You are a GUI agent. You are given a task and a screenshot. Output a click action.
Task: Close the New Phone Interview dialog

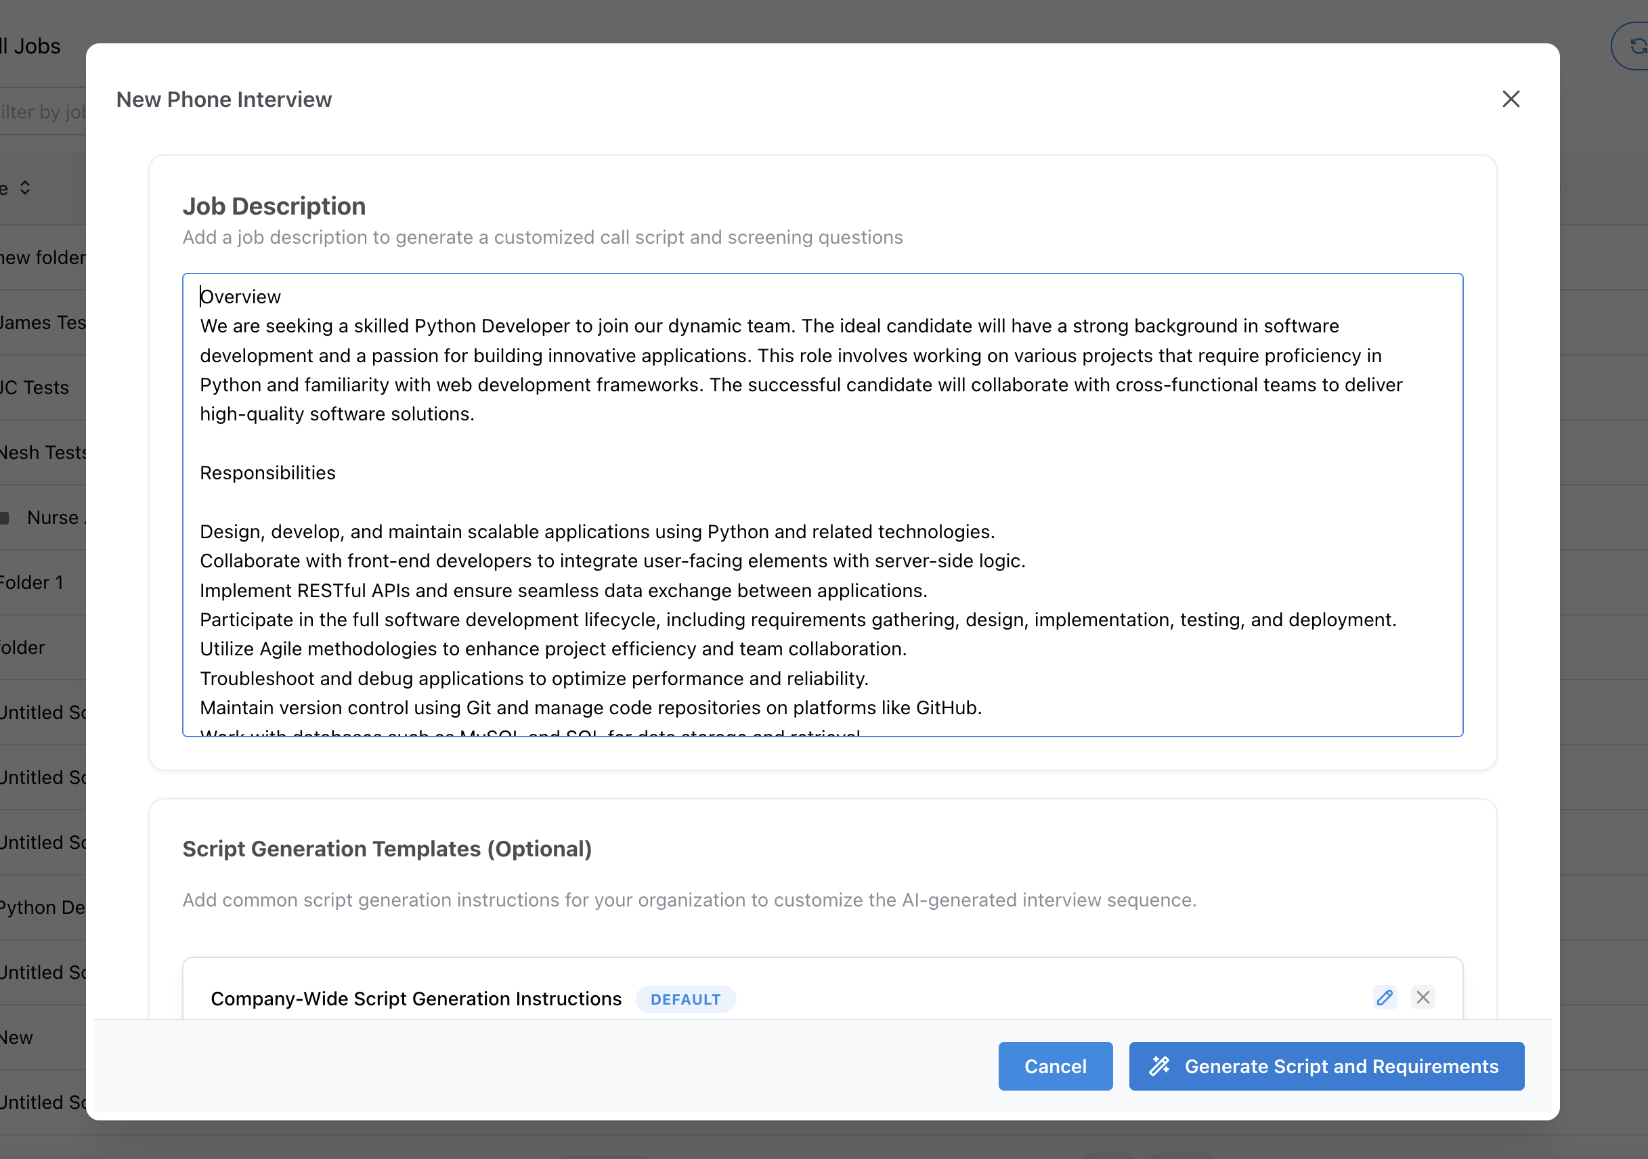[x=1511, y=99]
